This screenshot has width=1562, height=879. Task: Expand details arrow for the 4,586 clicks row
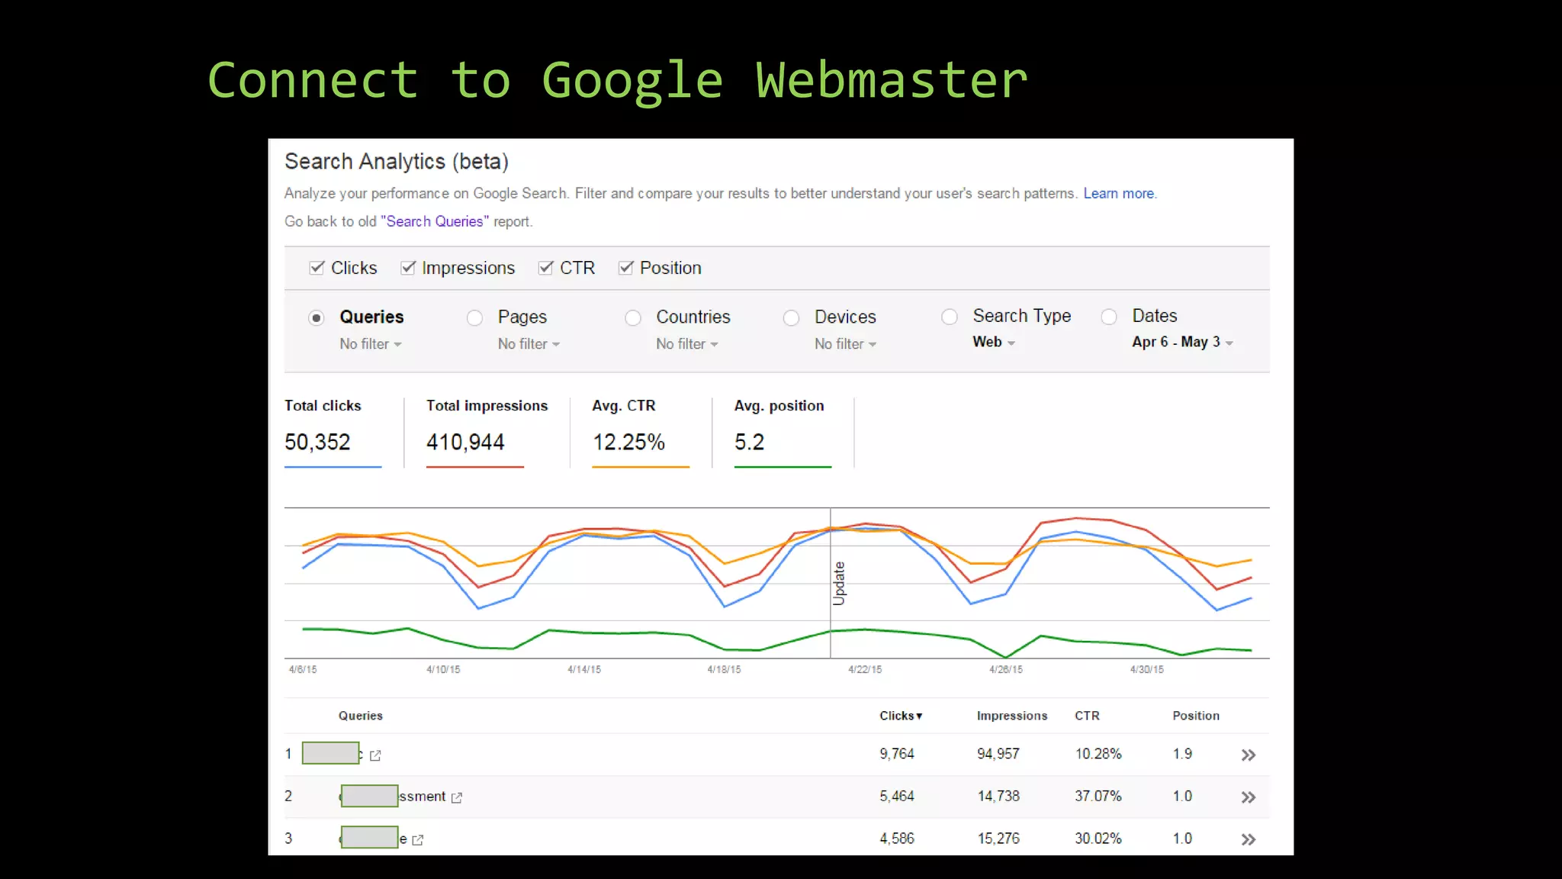coord(1248,839)
